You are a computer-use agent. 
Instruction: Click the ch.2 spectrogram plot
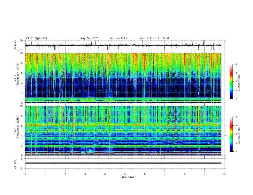pyautogui.click(x=123, y=131)
